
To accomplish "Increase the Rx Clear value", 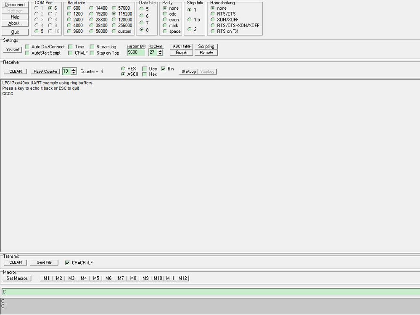I will click(160, 50).
